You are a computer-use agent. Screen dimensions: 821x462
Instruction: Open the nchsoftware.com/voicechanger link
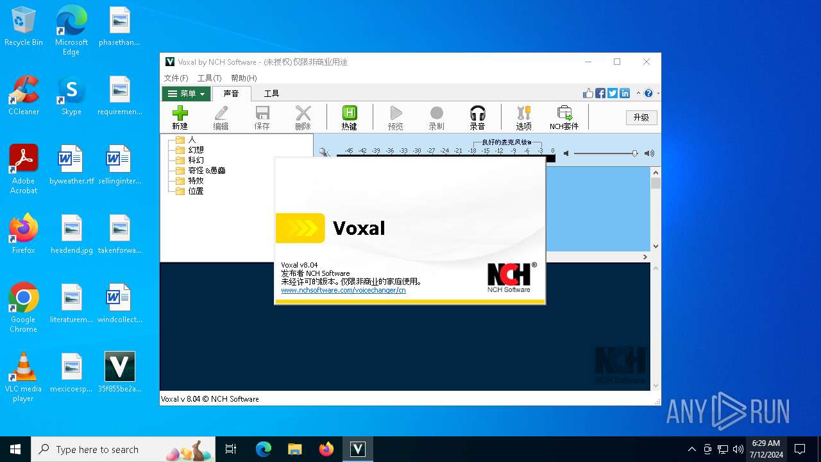pos(343,290)
